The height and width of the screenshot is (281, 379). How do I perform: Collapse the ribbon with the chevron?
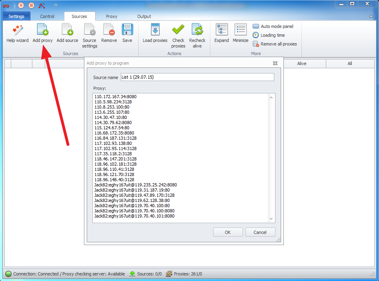[x=371, y=16]
